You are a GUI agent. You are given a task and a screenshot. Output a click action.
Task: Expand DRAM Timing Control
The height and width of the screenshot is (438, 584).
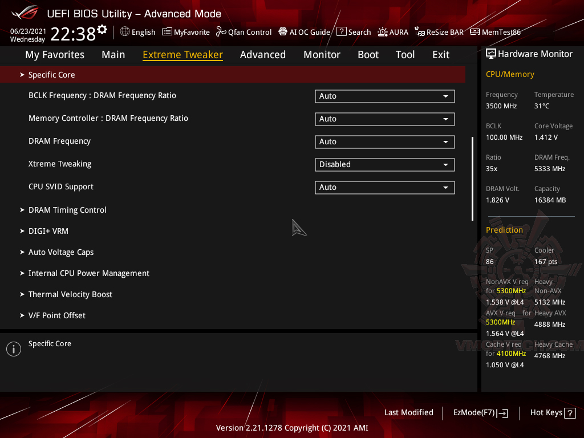click(x=67, y=210)
